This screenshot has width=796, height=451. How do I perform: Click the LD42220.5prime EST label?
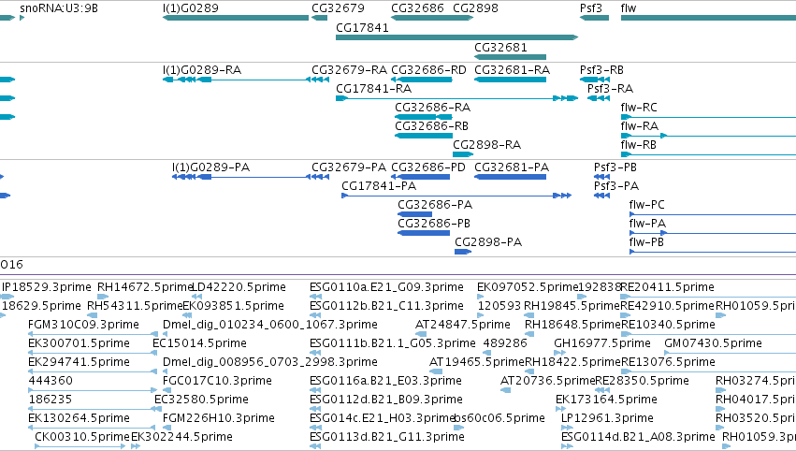click(x=239, y=287)
